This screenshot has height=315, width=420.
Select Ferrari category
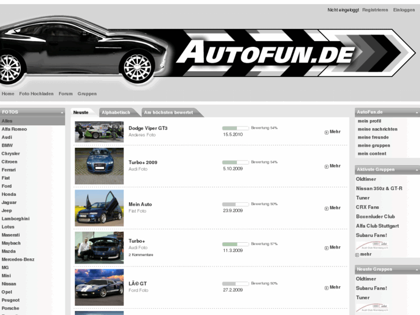9,170
